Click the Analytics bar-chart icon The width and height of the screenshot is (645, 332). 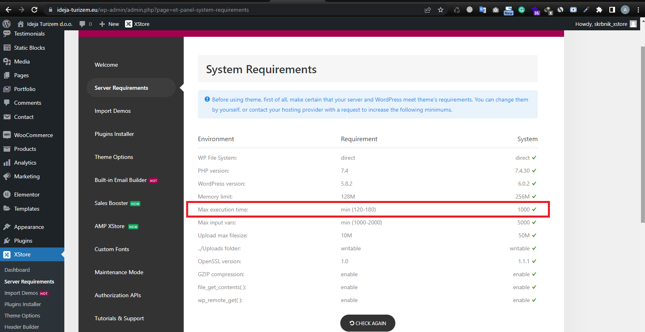7,163
